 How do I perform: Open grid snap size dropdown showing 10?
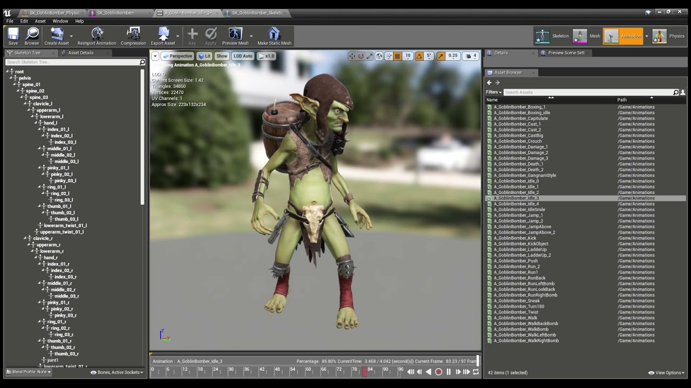click(408, 56)
